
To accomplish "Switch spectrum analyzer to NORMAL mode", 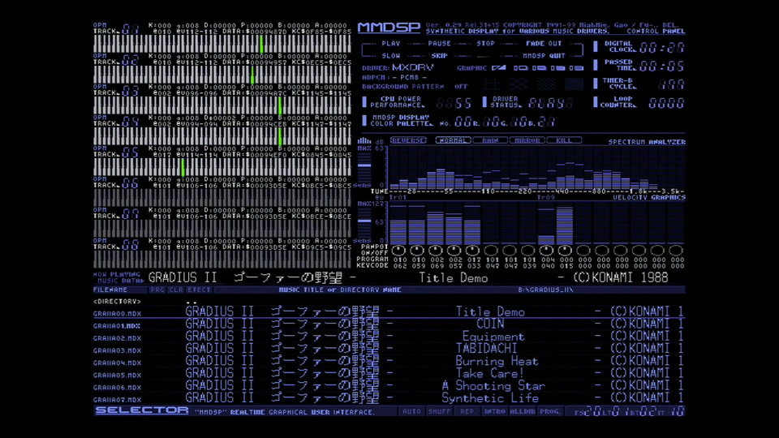I will pyautogui.click(x=453, y=140).
